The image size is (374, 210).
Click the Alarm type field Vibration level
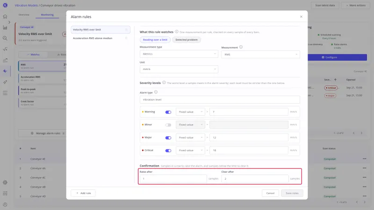(x=220, y=100)
